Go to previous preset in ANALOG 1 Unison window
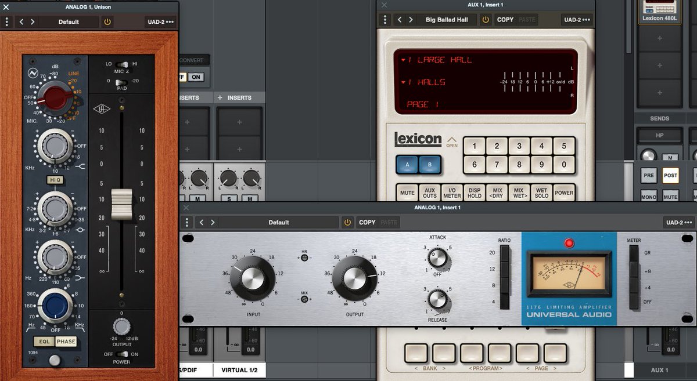This screenshot has width=697, height=381. pos(21,22)
